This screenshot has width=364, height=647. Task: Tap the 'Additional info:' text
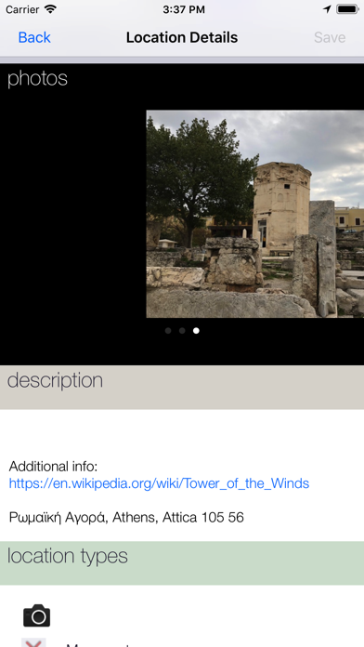tap(53, 467)
